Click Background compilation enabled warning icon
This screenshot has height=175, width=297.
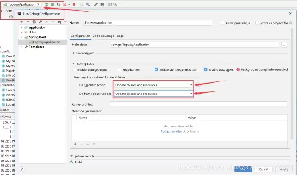(x=238, y=69)
